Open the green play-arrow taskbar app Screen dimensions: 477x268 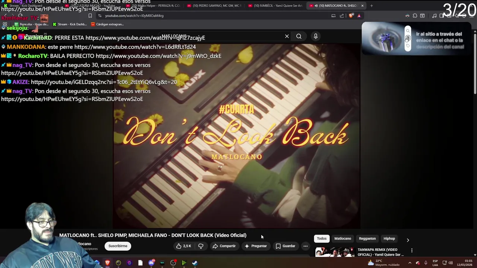[184, 263]
